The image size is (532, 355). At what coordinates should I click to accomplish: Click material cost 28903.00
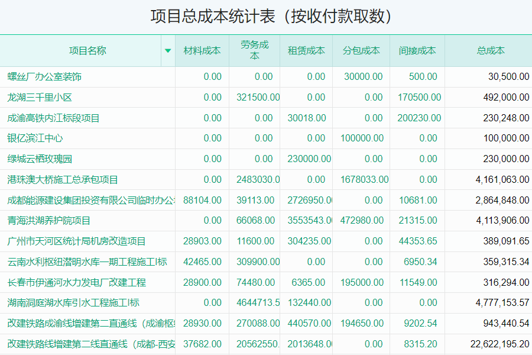[x=202, y=241]
